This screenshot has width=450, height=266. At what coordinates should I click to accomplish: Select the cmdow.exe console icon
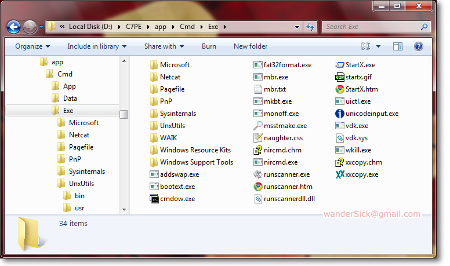click(x=154, y=199)
